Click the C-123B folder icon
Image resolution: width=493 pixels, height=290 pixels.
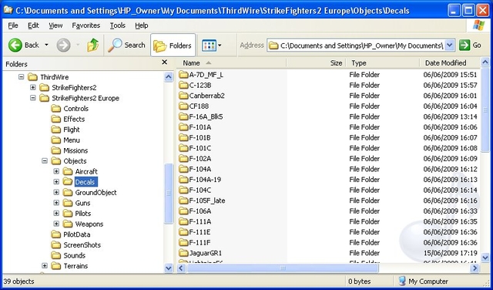click(183, 85)
